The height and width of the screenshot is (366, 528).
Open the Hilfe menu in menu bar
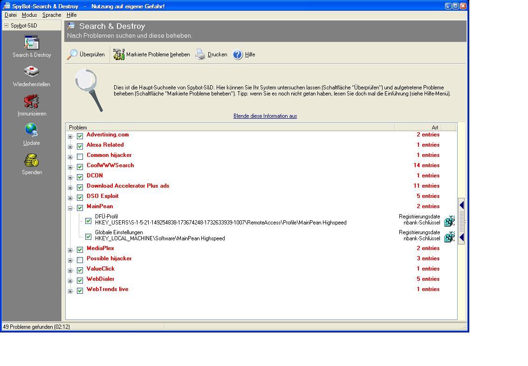click(x=71, y=15)
